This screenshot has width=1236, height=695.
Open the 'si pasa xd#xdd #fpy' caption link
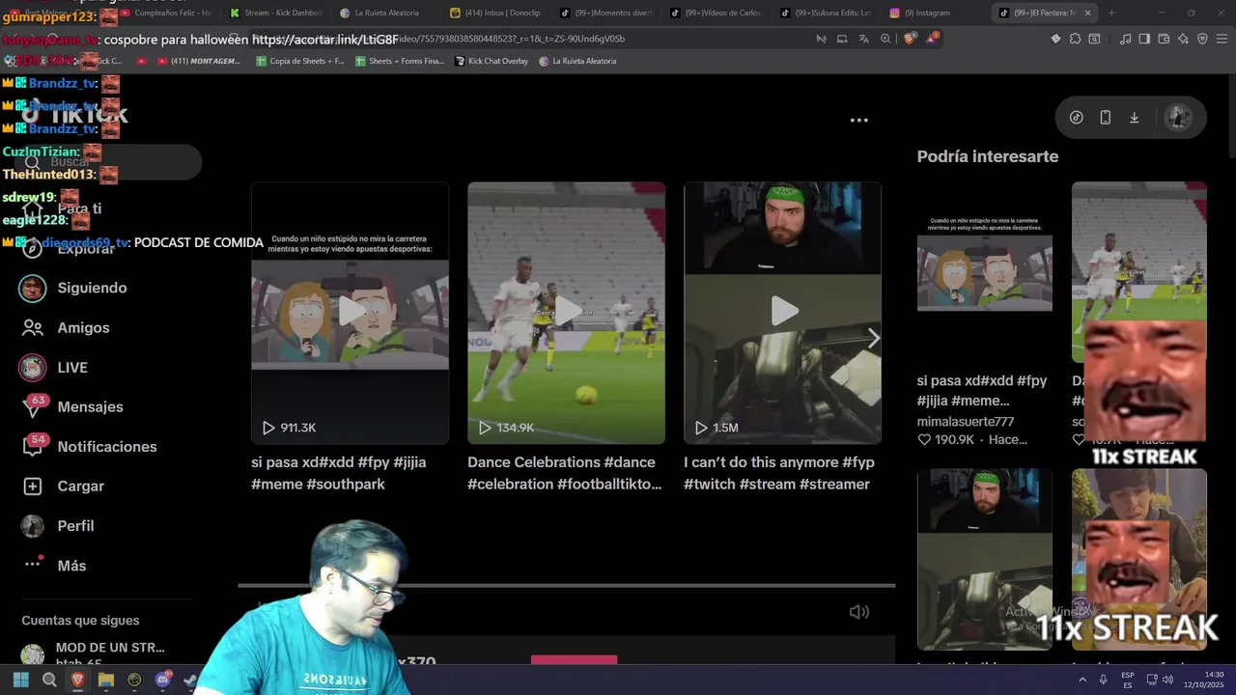pyautogui.click(x=338, y=473)
